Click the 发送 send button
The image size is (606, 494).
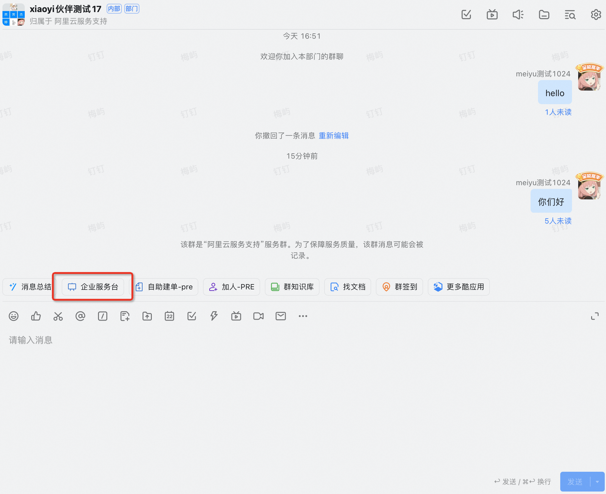pos(575,482)
